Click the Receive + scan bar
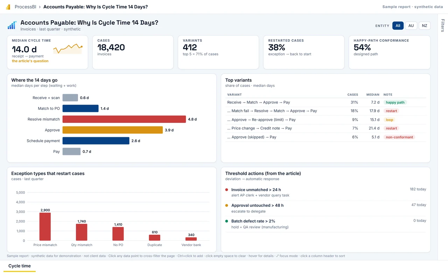This screenshot has height=280, width=448. tap(70, 98)
